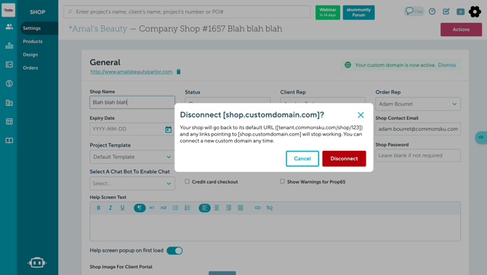Check Show Warnings for Prop65
This screenshot has width=487, height=275.
coord(282,181)
